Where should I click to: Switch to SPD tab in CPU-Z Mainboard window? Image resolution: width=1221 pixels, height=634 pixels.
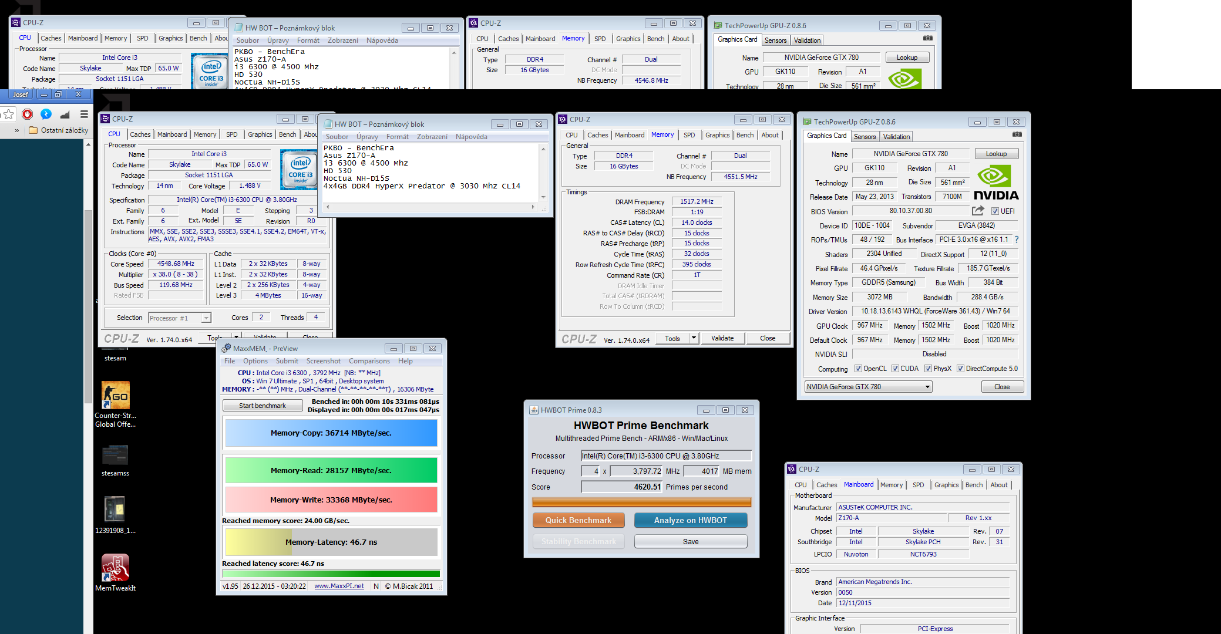918,485
